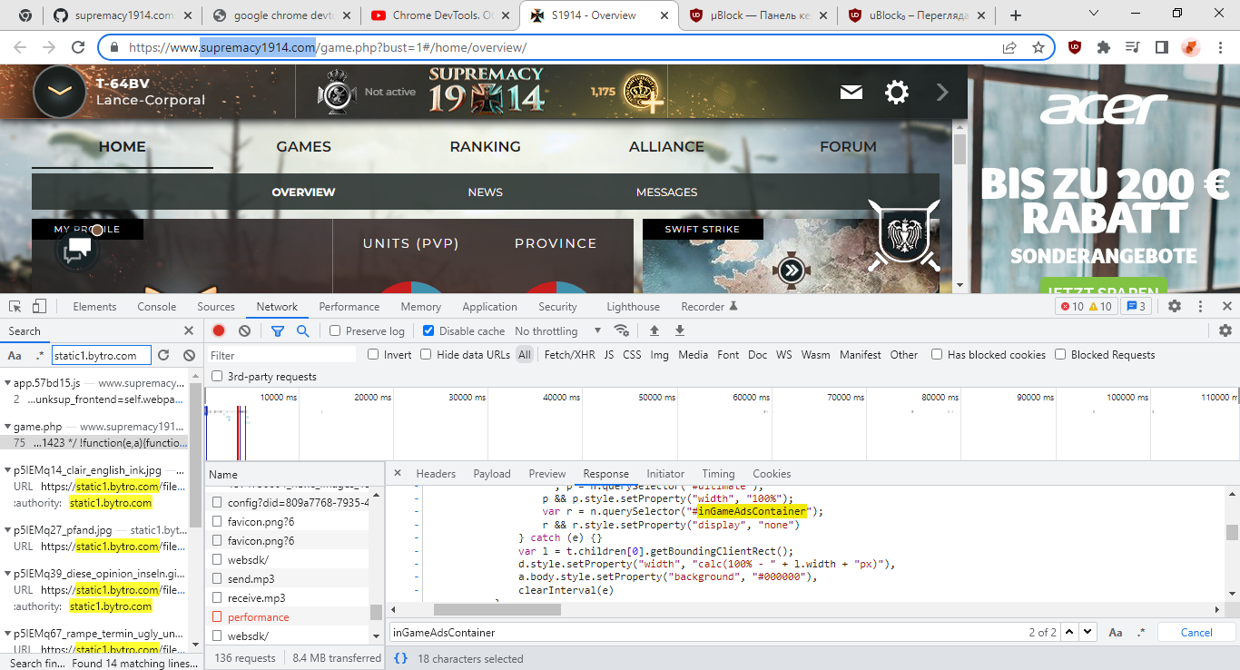Collapse the app.57bd15.js search results
This screenshot has height=670, width=1240.
point(7,383)
